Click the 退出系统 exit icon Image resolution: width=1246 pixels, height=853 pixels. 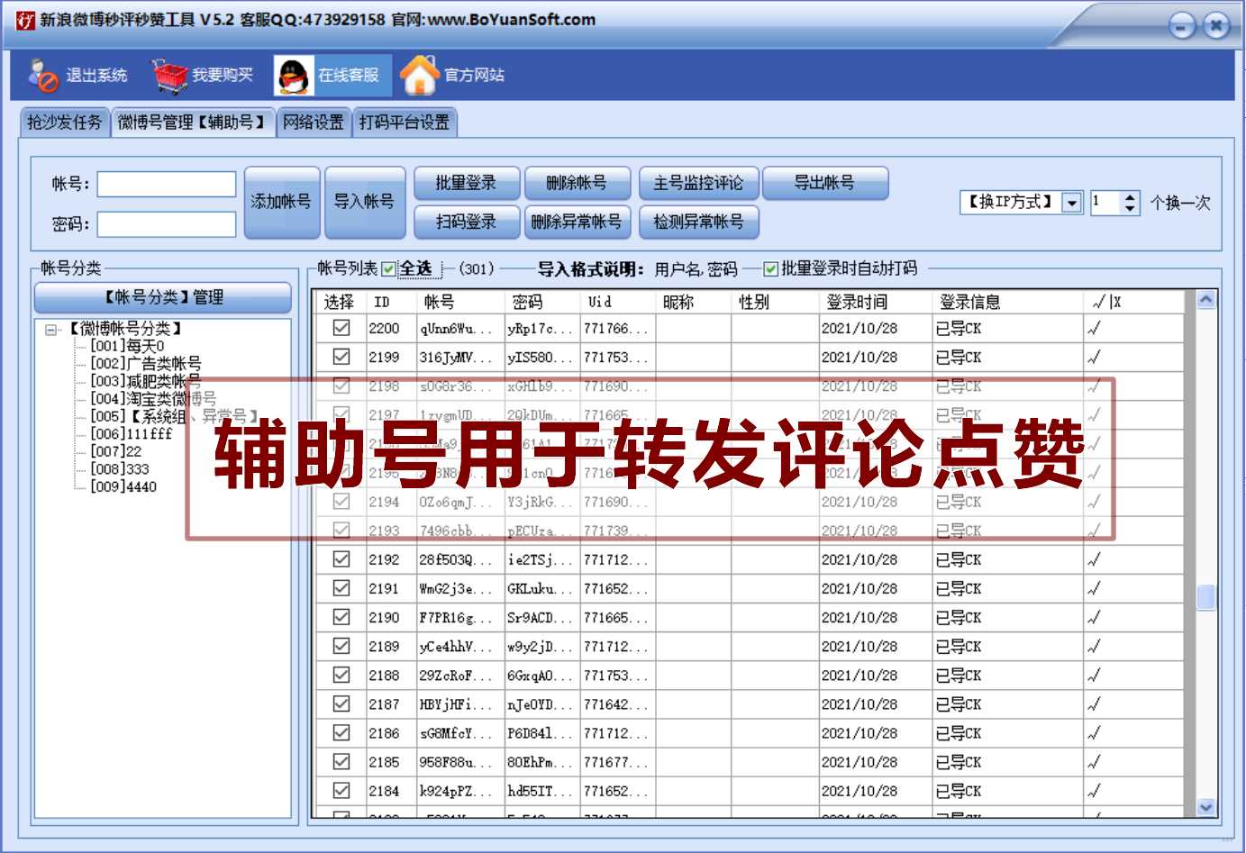(42, 76)
